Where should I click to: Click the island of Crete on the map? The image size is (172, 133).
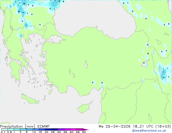click(30, 99)
